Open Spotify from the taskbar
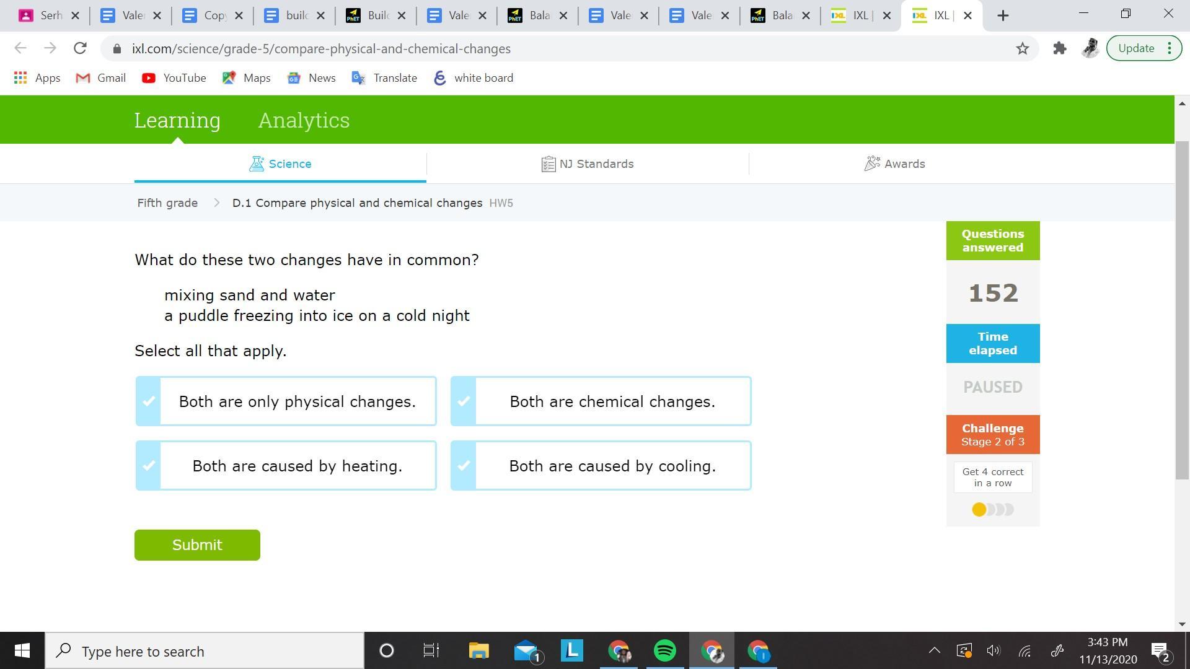Viewport: 1190px width, 669px height. 664,651
